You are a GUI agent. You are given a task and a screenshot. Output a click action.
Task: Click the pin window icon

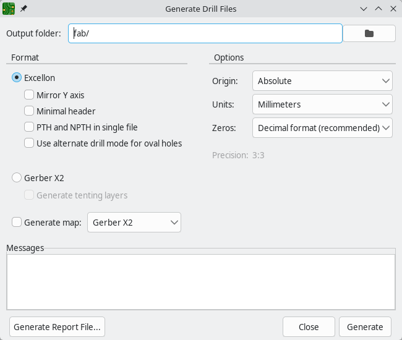pyautogui.click(x=24, y=9)
